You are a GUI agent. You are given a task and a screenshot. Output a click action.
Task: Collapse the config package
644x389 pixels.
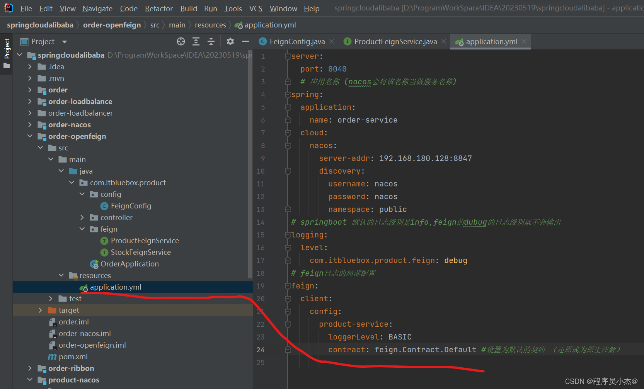point(82,194)
